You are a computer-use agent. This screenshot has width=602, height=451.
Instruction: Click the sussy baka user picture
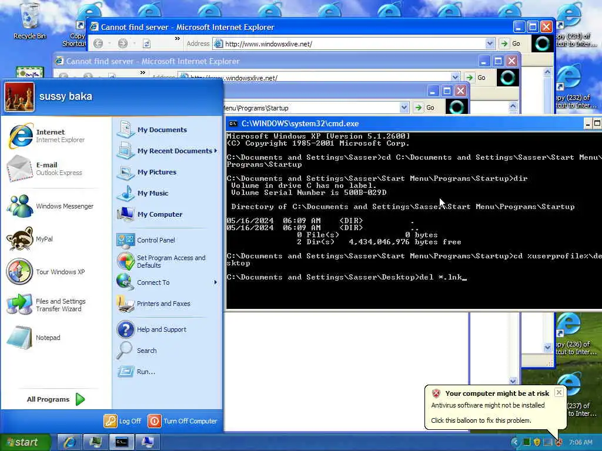point(19,97)
